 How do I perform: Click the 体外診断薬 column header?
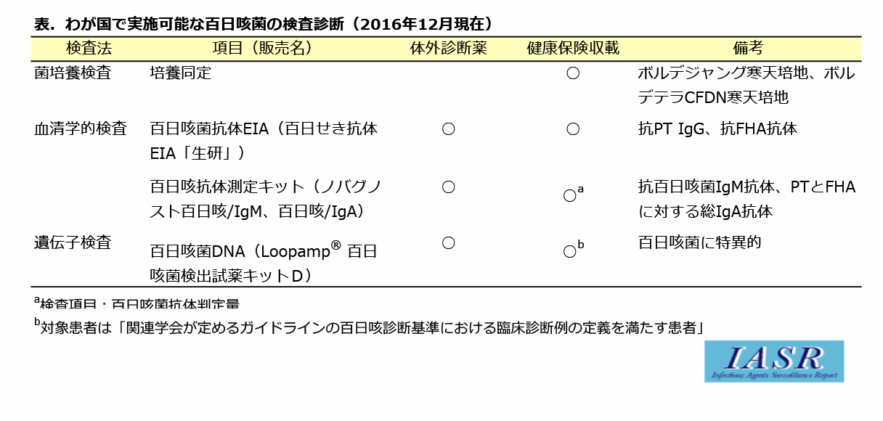pyautogui.click(x=448, y=49)
